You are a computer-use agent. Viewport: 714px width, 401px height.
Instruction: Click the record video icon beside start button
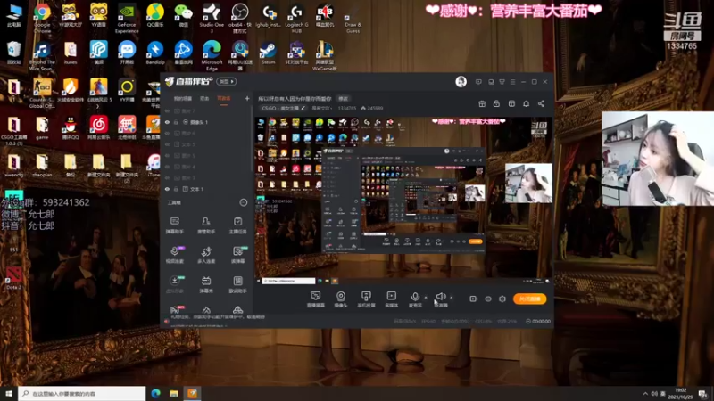click(473, 299)
